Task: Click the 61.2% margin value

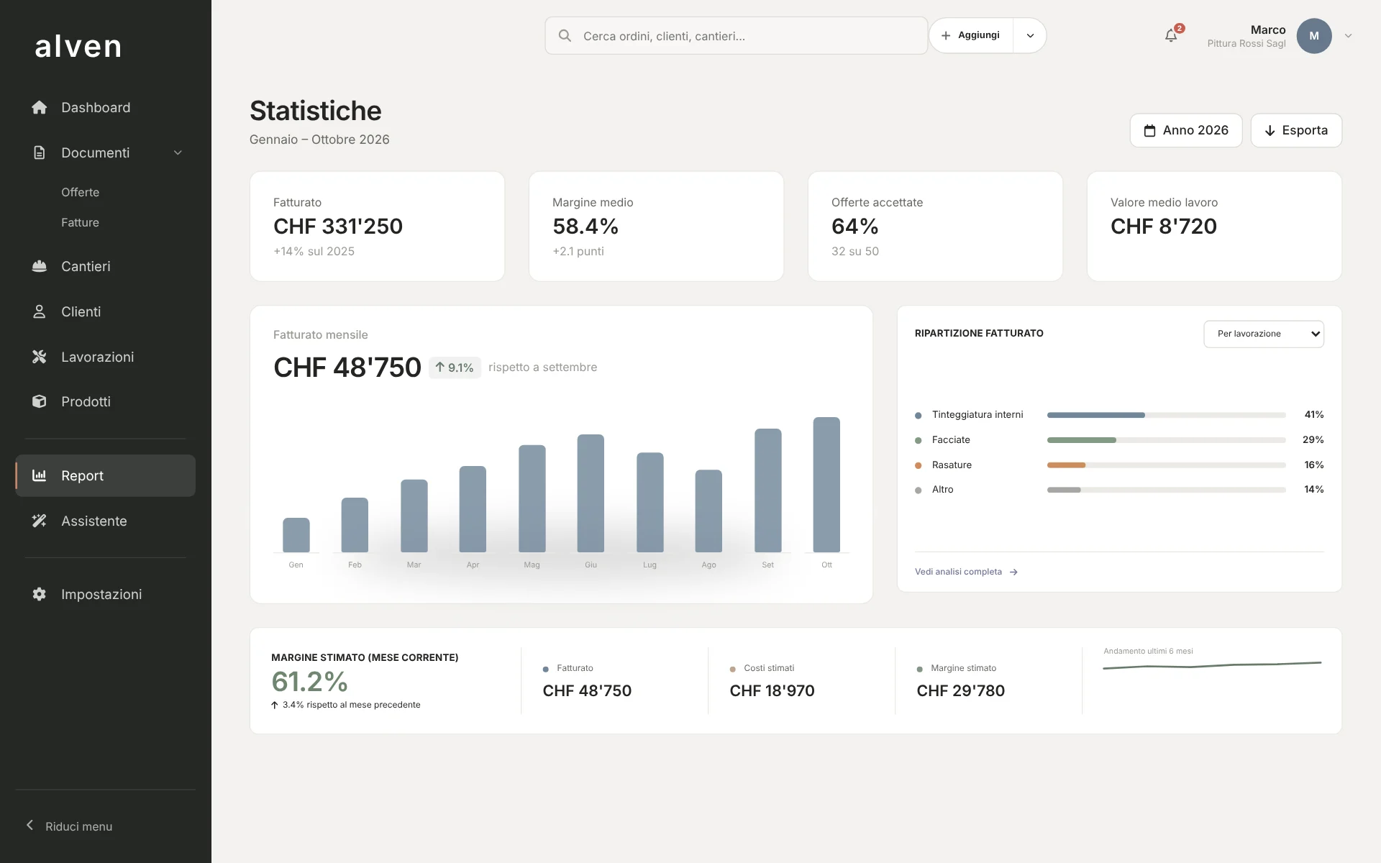Action: (x=310, y=681)
